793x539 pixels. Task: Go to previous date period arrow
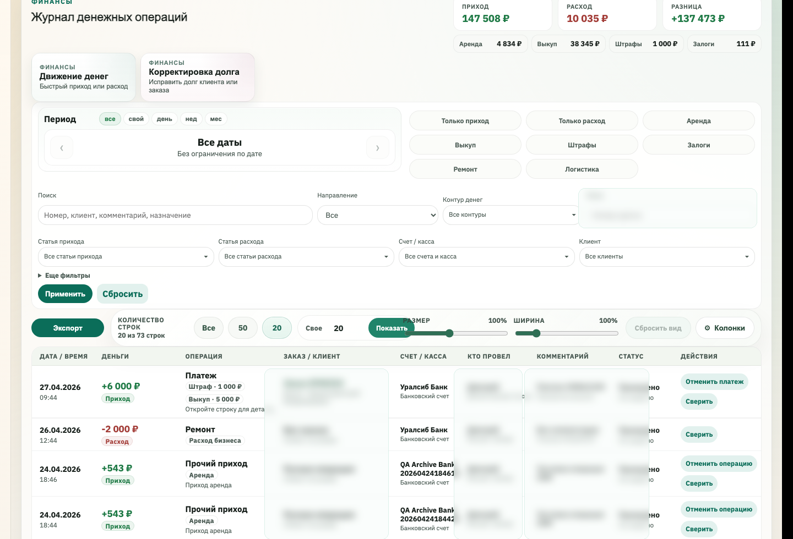click(62, 147)
